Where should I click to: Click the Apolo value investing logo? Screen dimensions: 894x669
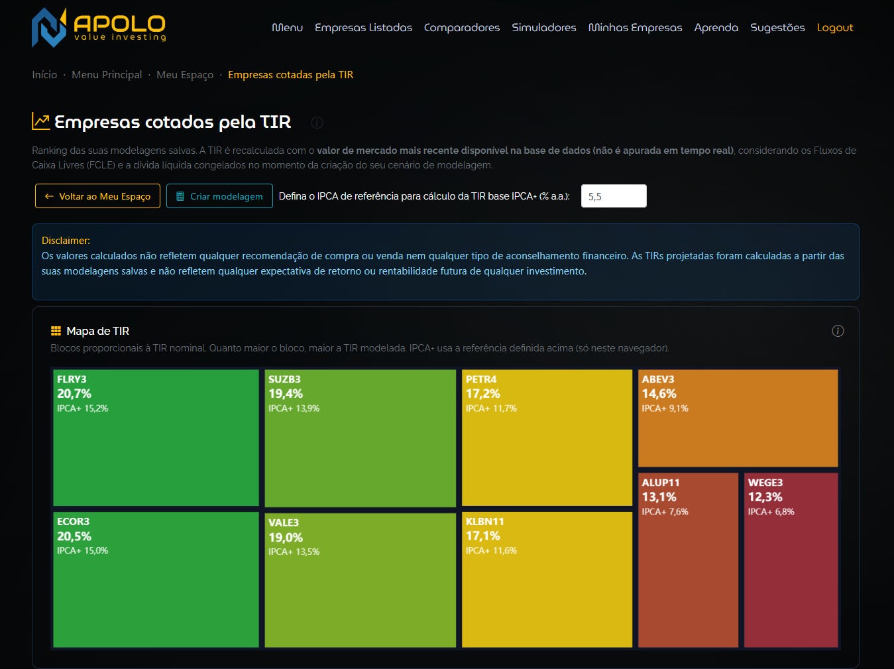point(99,28)
